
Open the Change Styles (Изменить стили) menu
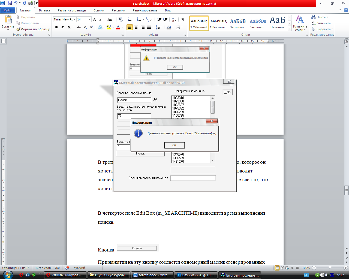click(x=300, y=23)
